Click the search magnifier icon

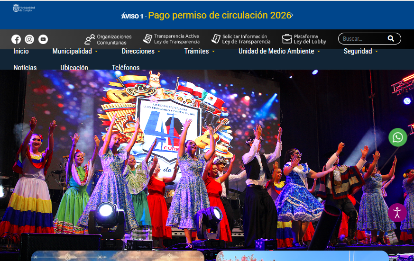391,38
